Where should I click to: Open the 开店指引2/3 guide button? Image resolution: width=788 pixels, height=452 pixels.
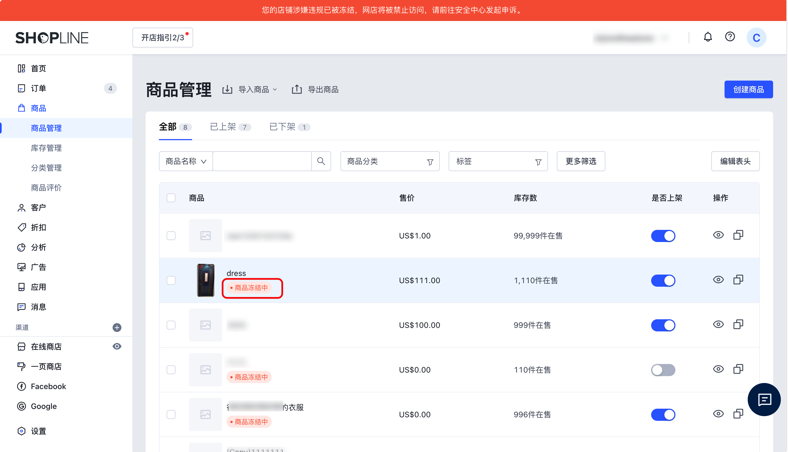coord(163,38)
